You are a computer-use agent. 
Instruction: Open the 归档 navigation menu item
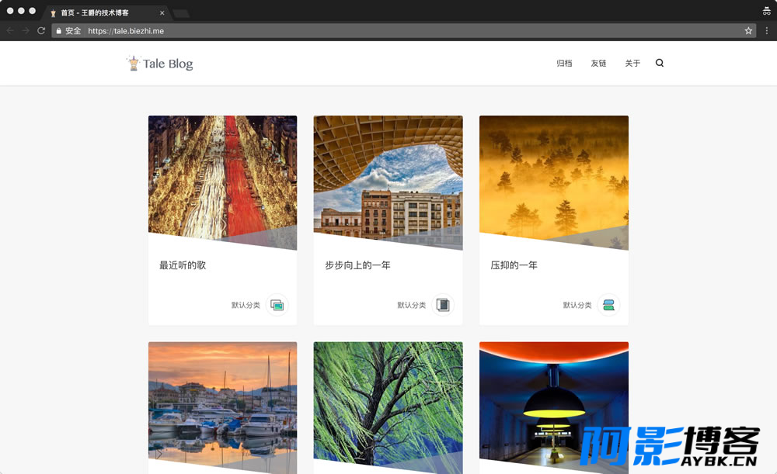coord(564,64)
